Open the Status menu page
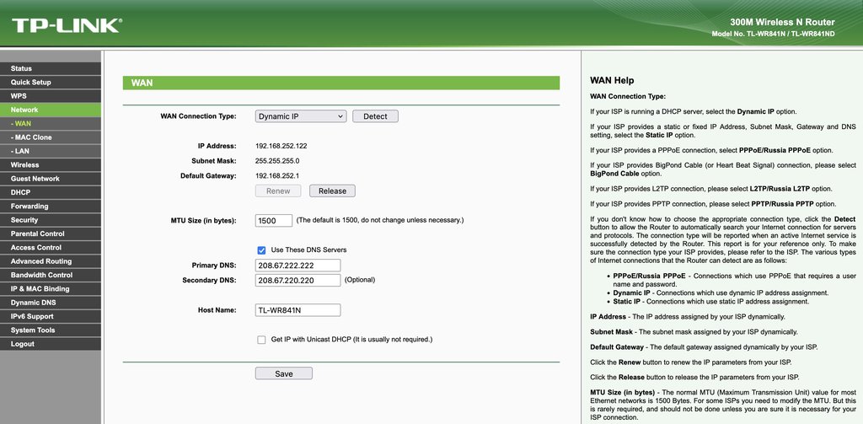Image resolution: width=863 pixels, height=424 pixels. (21, 68)
